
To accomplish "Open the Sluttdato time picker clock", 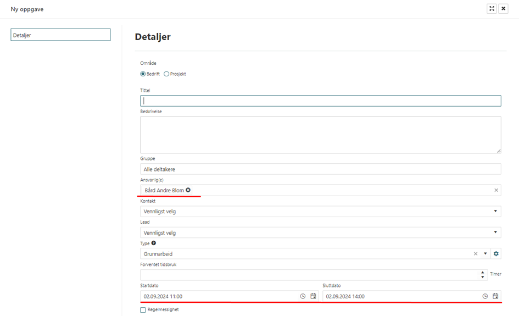I will tap(485, 296).
